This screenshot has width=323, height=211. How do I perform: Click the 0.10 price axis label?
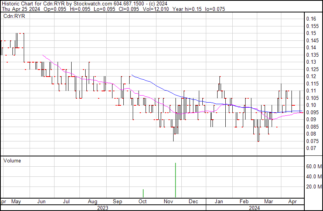(311, 105)
